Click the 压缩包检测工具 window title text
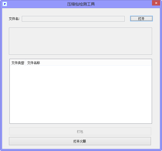This screenshot has height=151, width=162. coord(81,4)
